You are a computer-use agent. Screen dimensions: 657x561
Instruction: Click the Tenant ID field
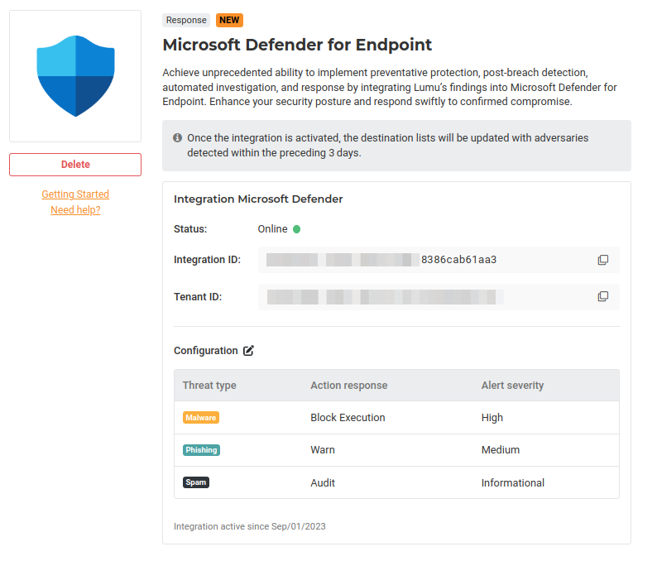tap(422, 296)
